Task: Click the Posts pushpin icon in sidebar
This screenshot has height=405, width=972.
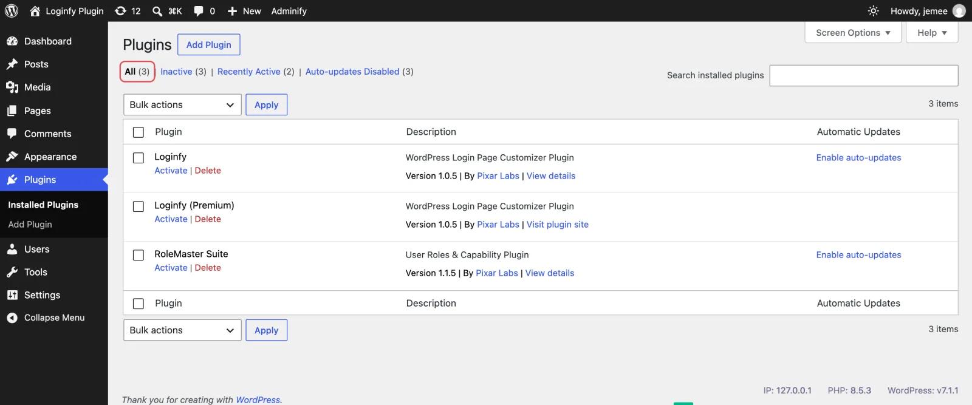Action: pyautogui.click(x=12, y=64)
